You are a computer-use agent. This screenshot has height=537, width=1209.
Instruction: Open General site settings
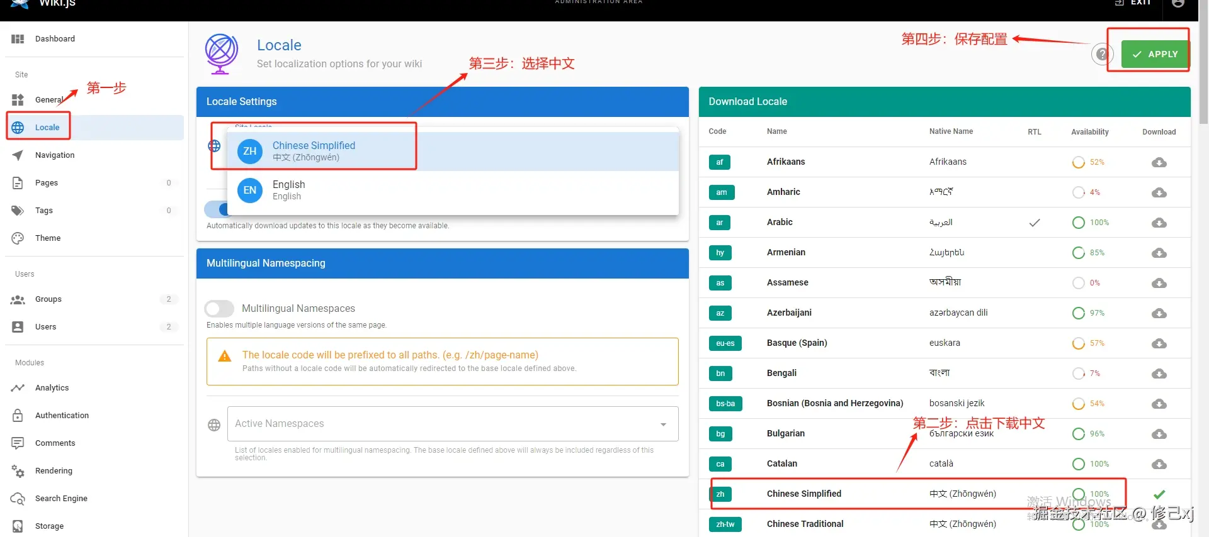[94, 99]
